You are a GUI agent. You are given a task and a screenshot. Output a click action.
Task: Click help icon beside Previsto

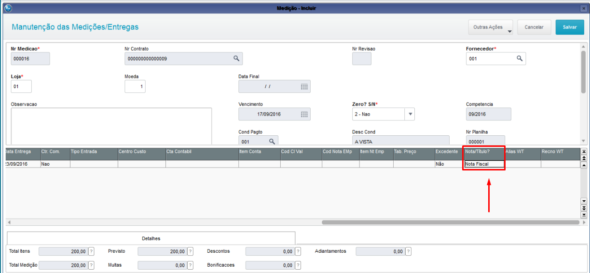(190, 251)
